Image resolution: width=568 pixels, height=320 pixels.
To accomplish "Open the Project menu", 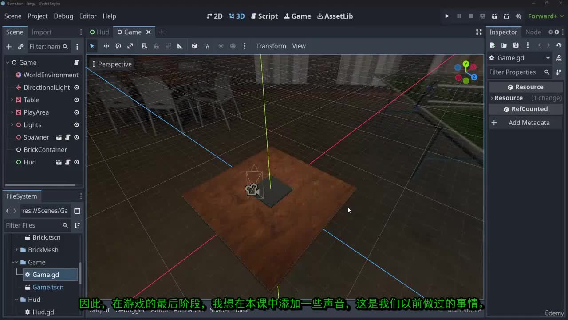I will pos(37,16).
